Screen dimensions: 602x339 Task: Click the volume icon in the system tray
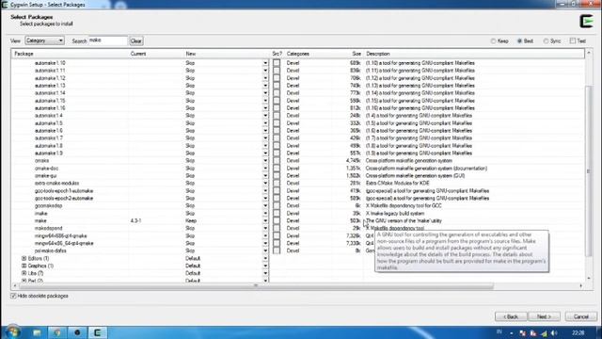tap(554, 333)
